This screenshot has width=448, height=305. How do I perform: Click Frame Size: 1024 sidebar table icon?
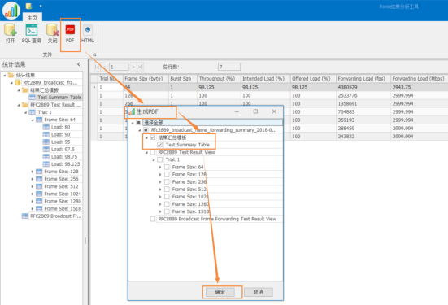point(39,194)
